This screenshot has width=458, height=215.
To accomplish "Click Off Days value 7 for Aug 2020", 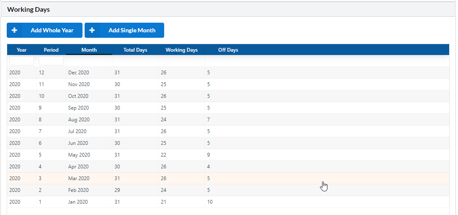I will pyautogui.click(x=208, y=119).
